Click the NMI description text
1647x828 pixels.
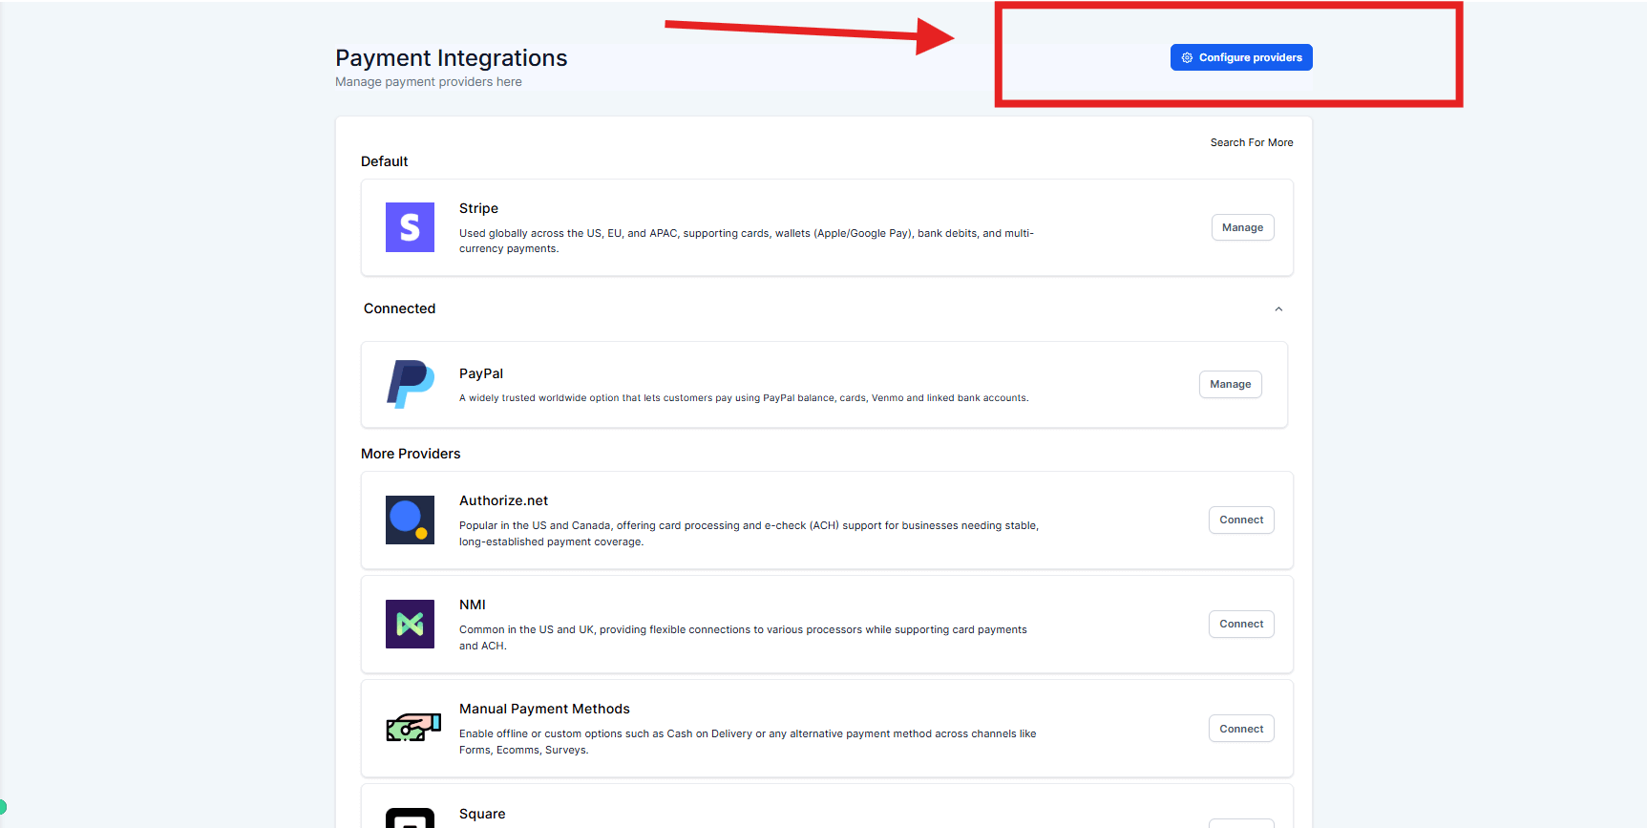(x=743, y=638)
